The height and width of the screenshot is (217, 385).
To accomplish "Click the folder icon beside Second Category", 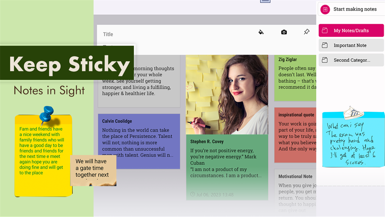I will tap(326, 60).
